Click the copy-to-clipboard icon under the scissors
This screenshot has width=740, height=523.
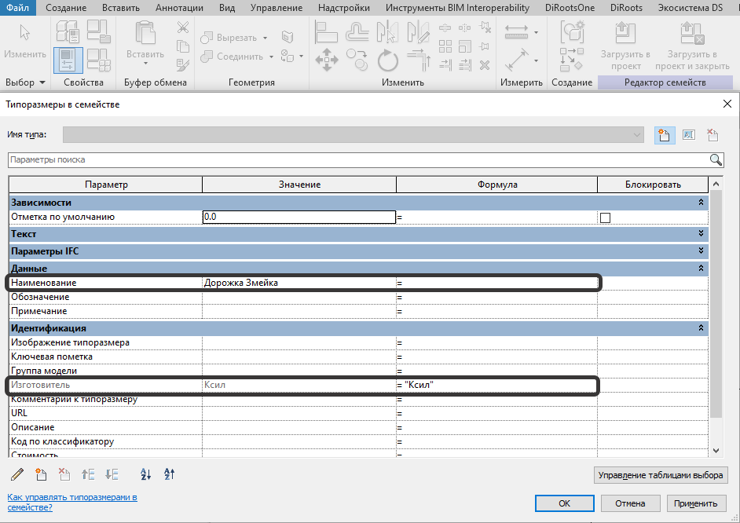tap(182, 46)
